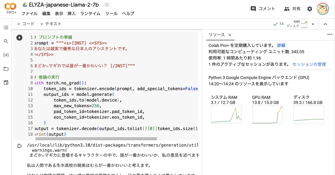Open the resources panel more options menu
This screenshot has width=335, height=175.
(x=330, y=35)
